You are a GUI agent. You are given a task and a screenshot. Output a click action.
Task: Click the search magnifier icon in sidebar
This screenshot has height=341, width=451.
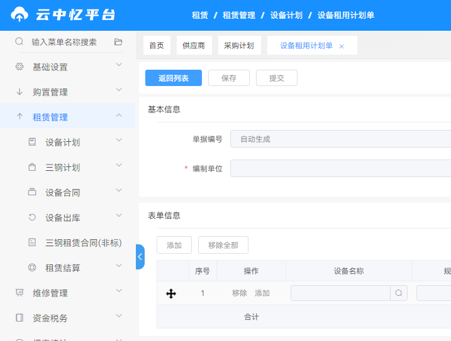coord(19,41)
